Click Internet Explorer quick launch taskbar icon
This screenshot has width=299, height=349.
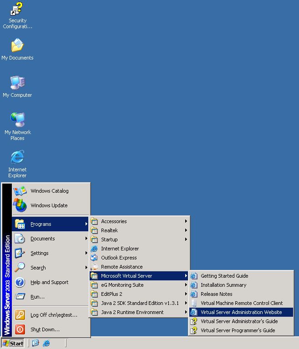coord(46,343)
